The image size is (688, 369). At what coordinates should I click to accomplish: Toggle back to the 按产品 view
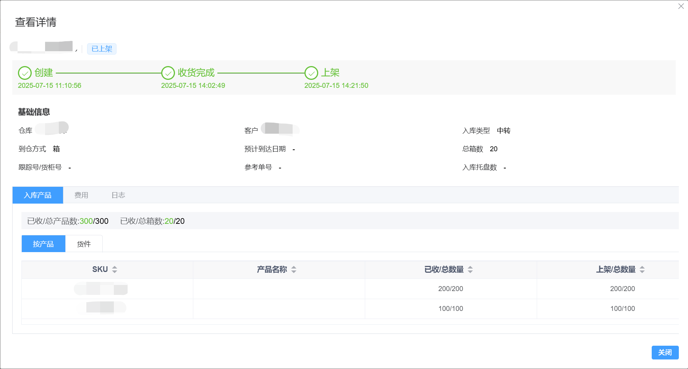(43, 243)
